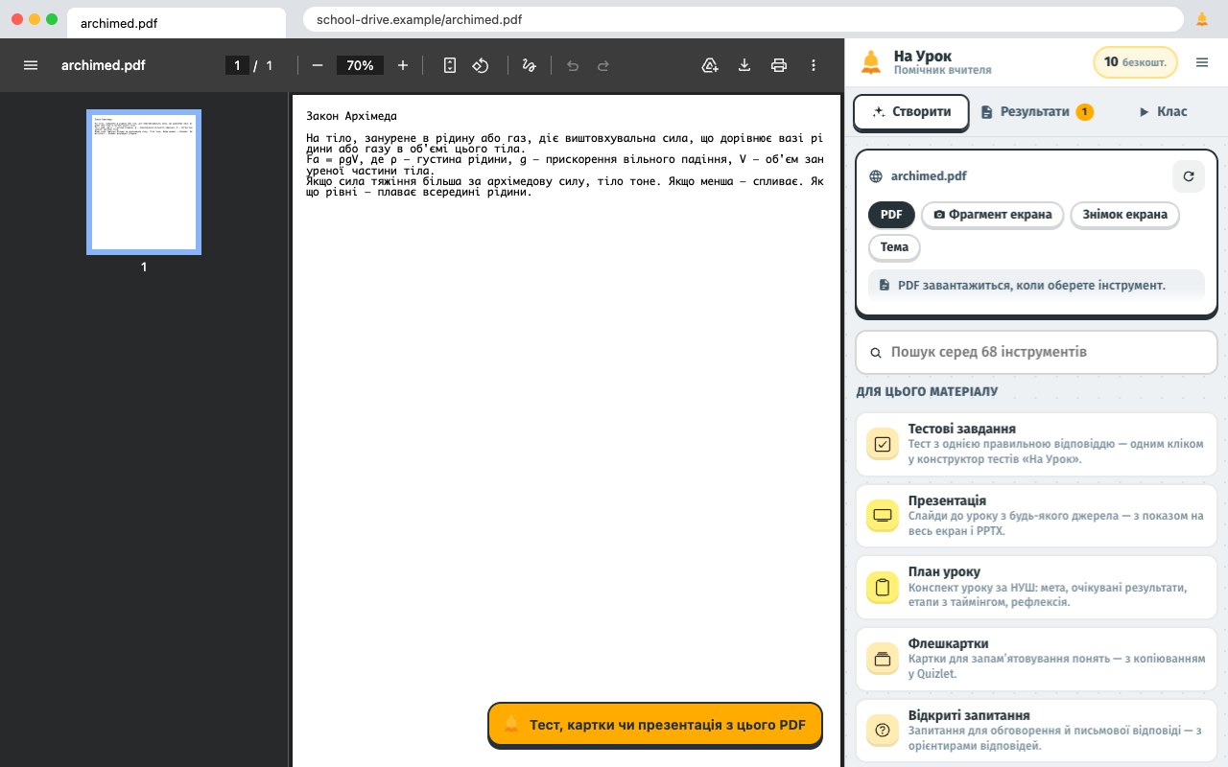This screenshot has width=1228, height=767.
Task: Click the floating Тест, картки чи презентація button
Action: click(655, 725)
